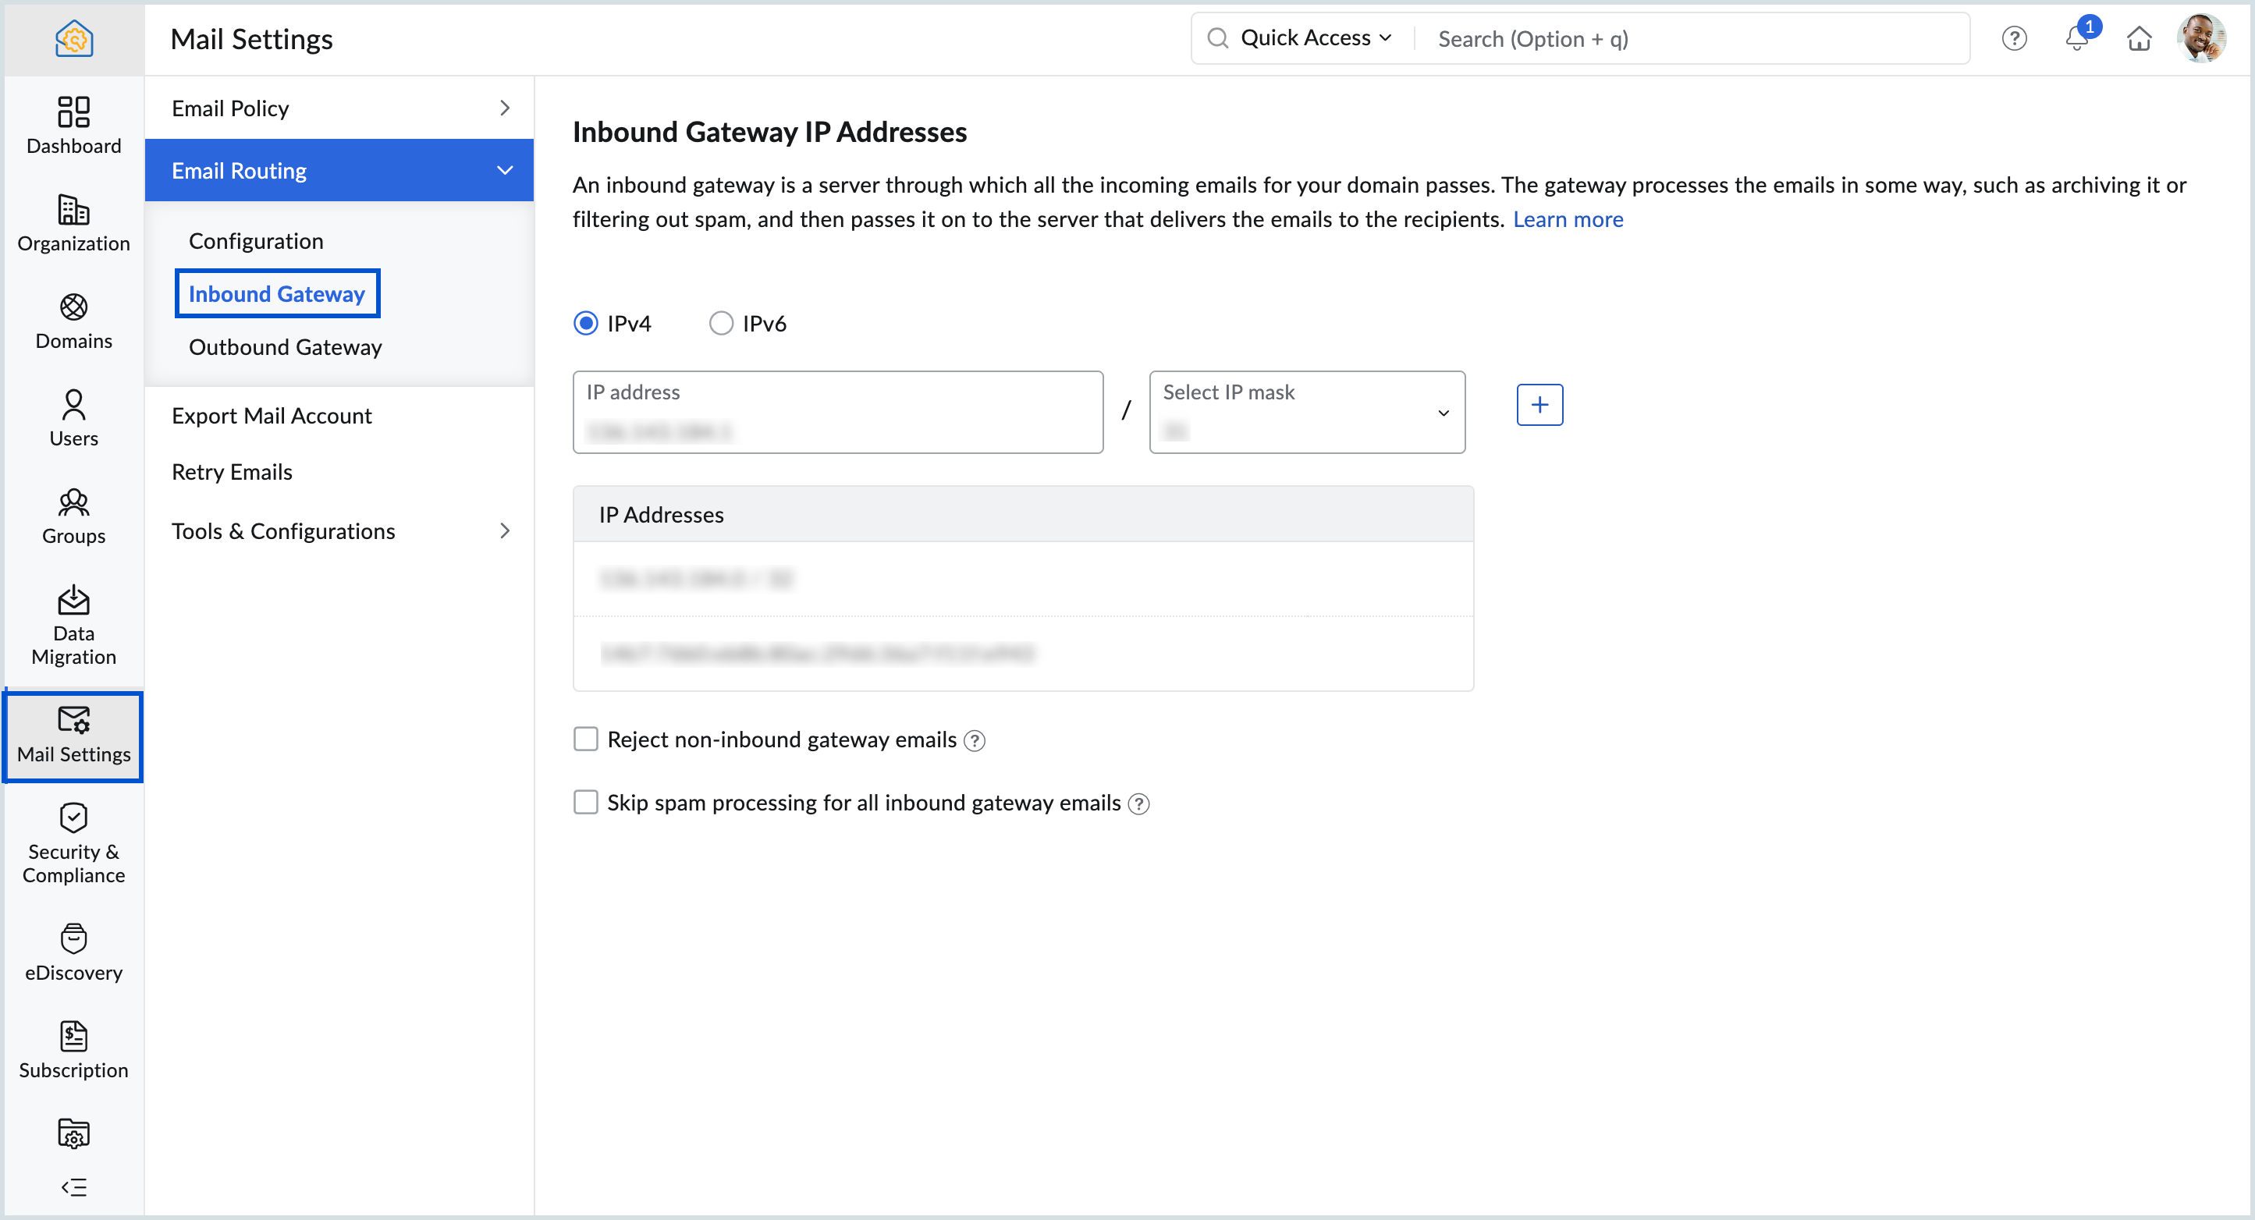Open the eDiscovery section
The image size is (2255, 1220).
pos(73,952)
